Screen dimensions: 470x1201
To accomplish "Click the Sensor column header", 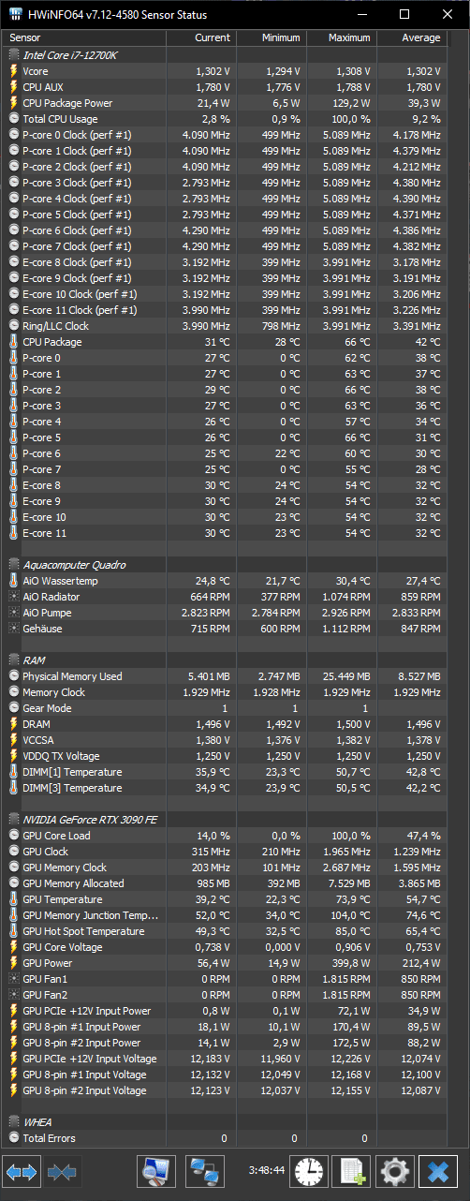I will (85, 38).
